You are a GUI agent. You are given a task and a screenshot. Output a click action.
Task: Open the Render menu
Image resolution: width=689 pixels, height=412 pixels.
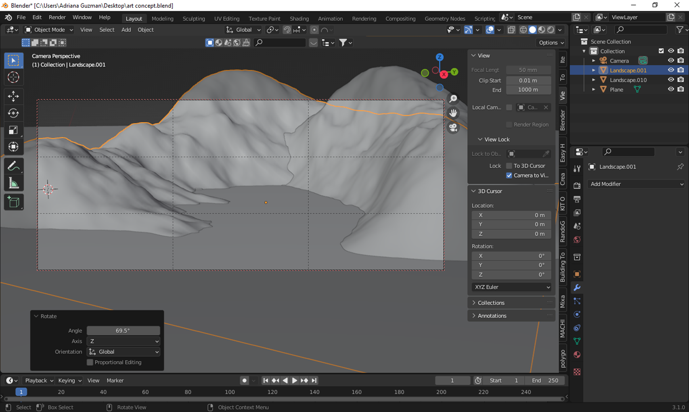[x=57, y=17]
